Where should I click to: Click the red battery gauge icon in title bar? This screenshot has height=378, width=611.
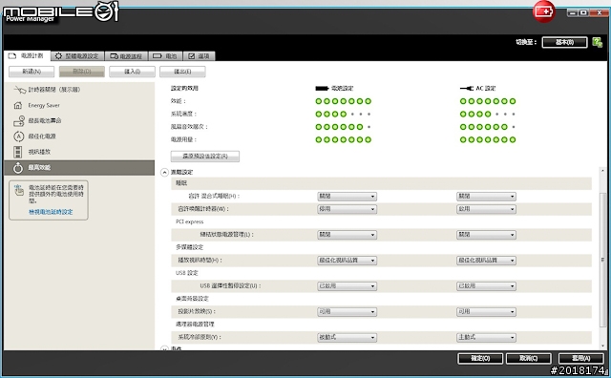pos(544,11)
